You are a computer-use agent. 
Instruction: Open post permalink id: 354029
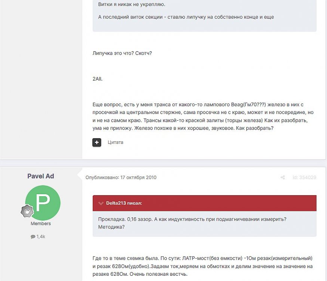(304, 178)
